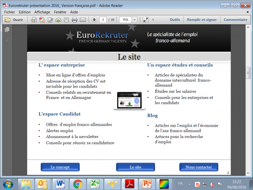
Task: Click the Études sur les salaires bullet
Action: pyautogui.click(x=175, y=91)
